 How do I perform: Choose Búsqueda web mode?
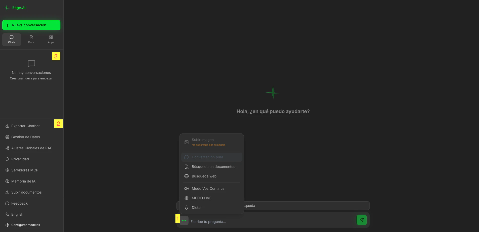tap(212, 176)
